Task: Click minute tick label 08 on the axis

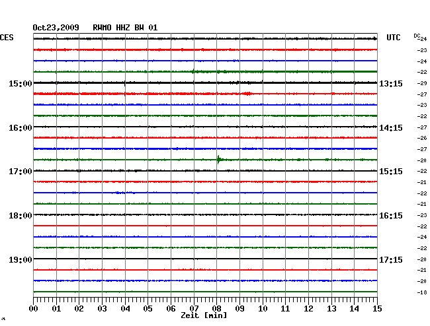Action: click(216, 308)
